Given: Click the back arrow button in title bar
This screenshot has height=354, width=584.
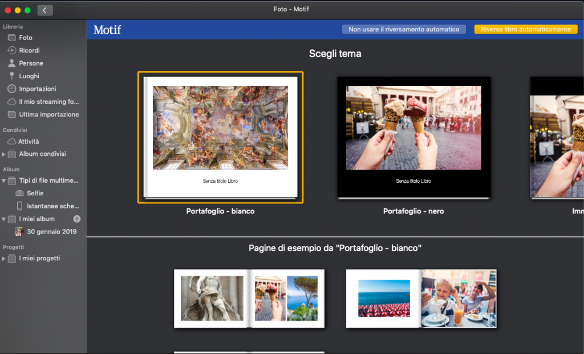Looking at the screenshot, I should tap(45, 10).
